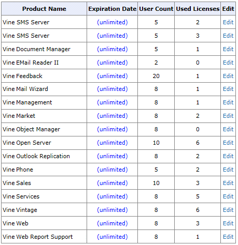Click the User Count column header
The height and width of the screenshot is (245, 238).
pyautogui.click(x=156, y=9)
